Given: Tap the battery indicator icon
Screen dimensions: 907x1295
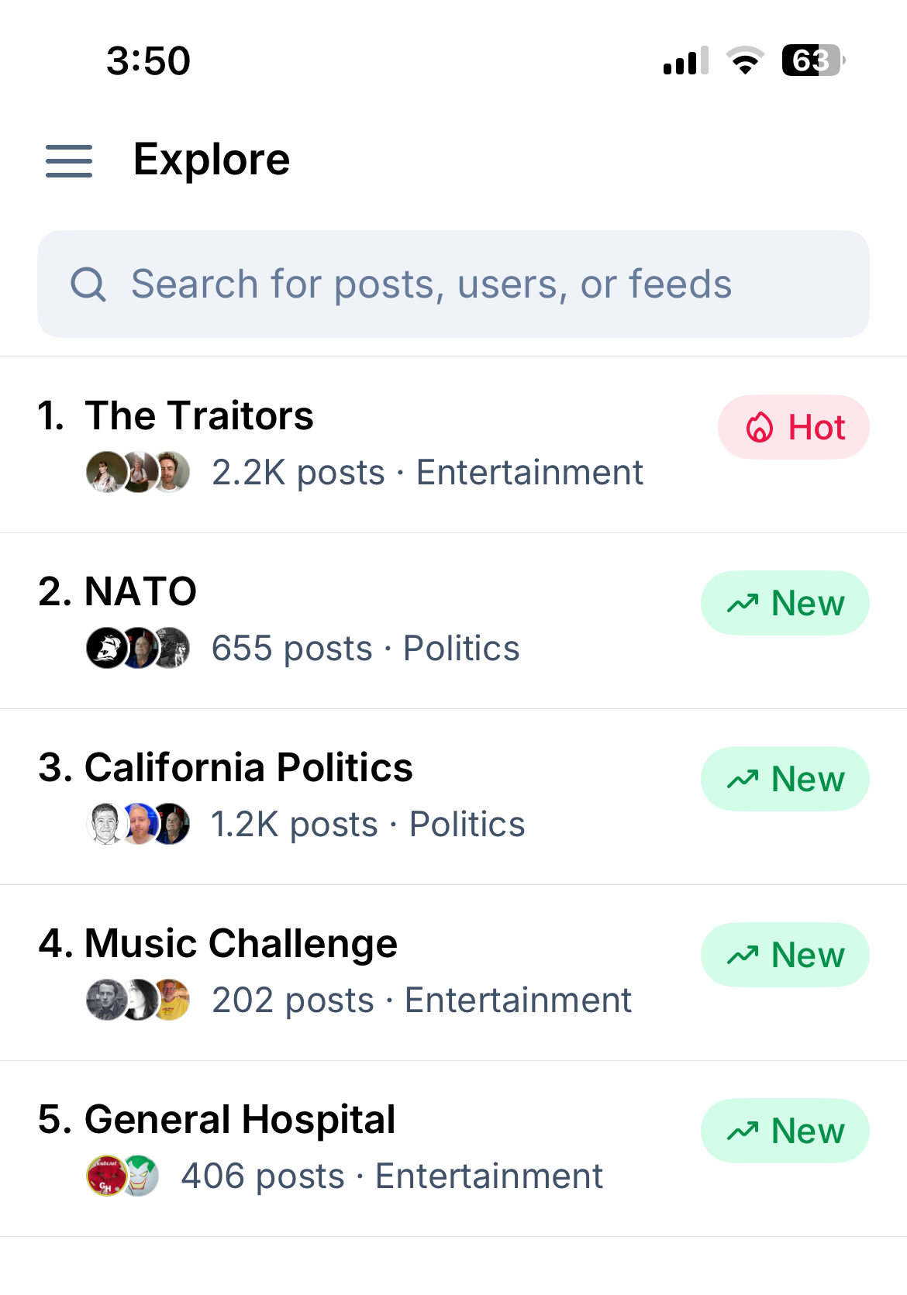Looking at the screenshot, I should pos(812,60).
